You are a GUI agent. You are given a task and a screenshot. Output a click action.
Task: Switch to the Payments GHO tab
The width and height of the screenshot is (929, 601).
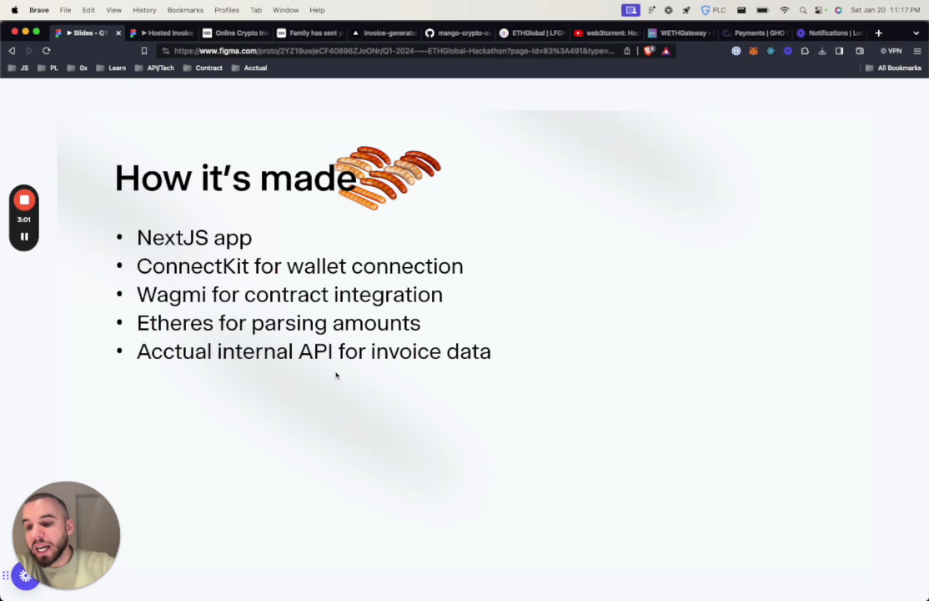pyautogui.click(x=756, y=33)
